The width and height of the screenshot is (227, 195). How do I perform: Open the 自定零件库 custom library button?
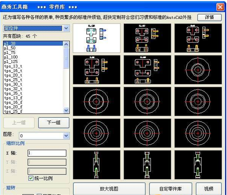[x=171, y=189]
